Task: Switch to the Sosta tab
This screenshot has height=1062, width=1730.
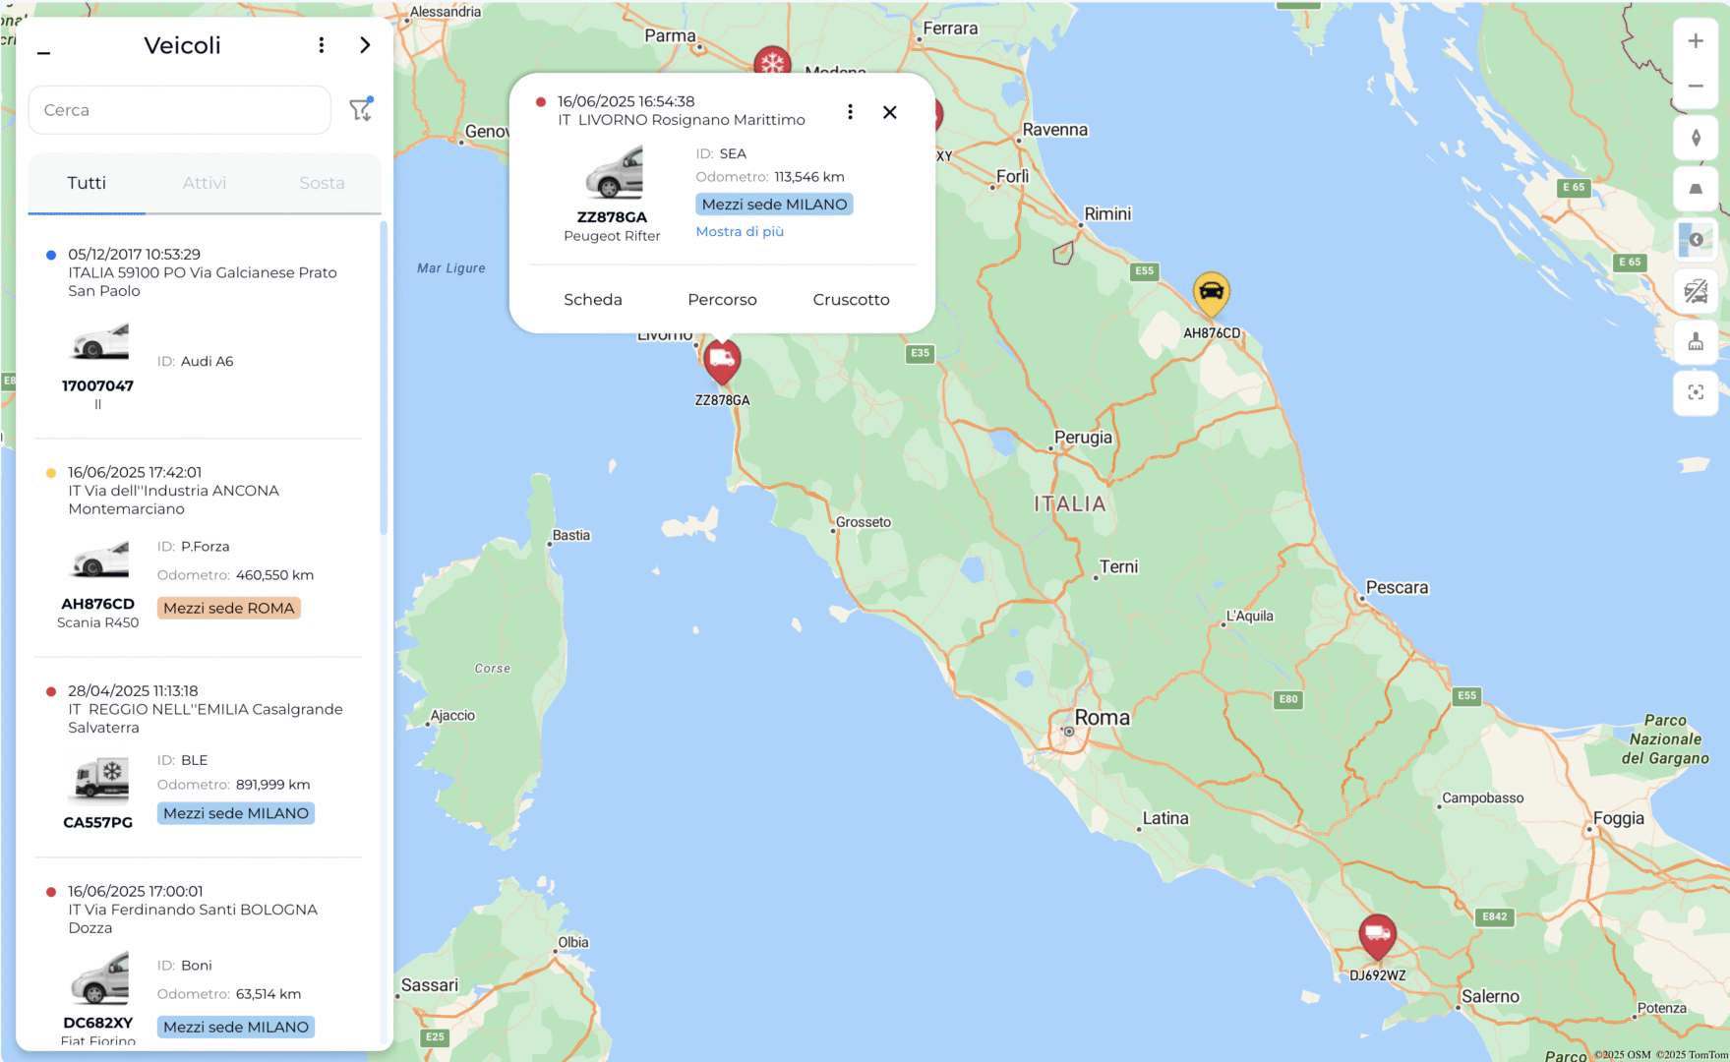Action: tap(322, 183)
